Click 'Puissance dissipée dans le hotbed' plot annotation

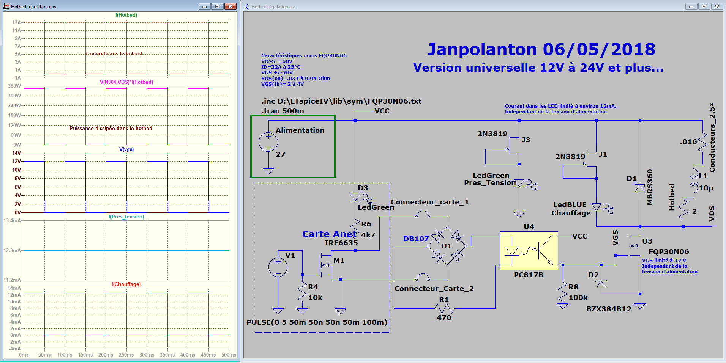click(x=111, y=129)
